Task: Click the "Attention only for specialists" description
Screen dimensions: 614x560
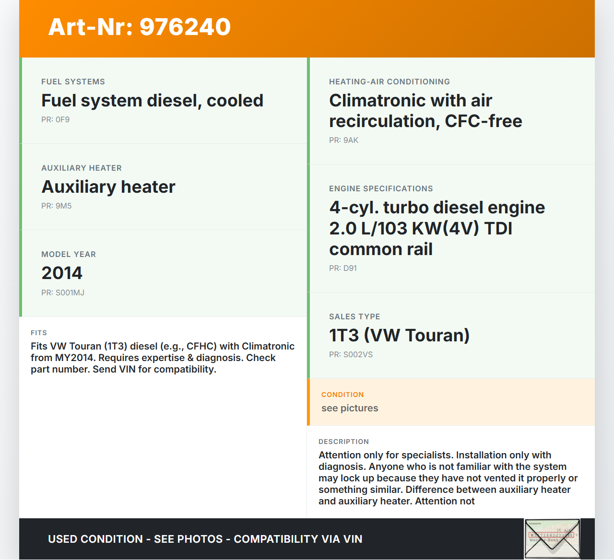Action: coord(448,478)
